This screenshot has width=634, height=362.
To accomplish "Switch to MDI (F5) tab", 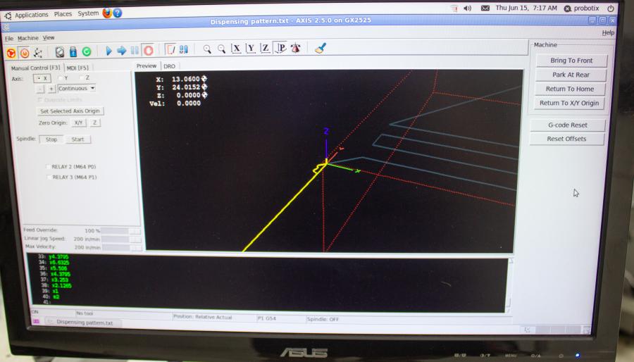I will [77, 68].
